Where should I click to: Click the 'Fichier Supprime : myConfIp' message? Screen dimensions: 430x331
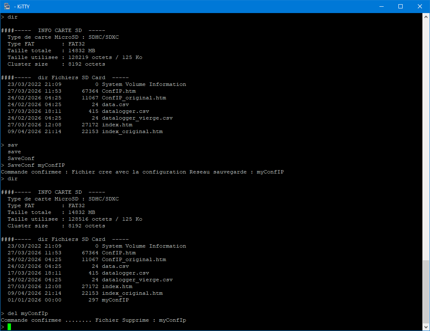tap(141, 320)
